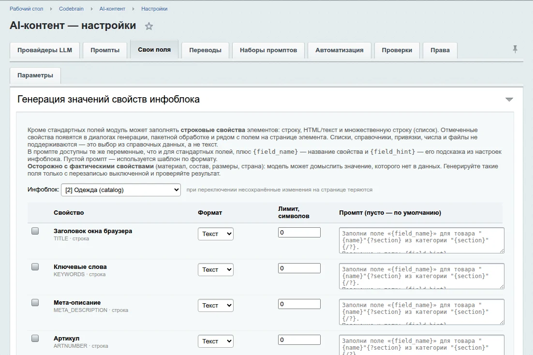Click the Формат column header

point(210,212)
